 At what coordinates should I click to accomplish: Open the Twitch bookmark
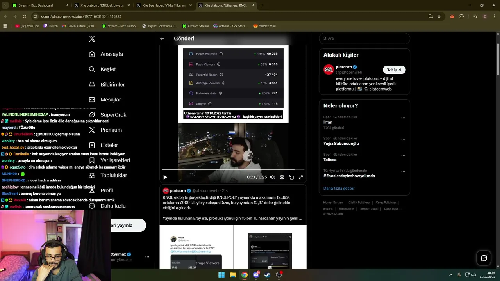tap(50, 26)
